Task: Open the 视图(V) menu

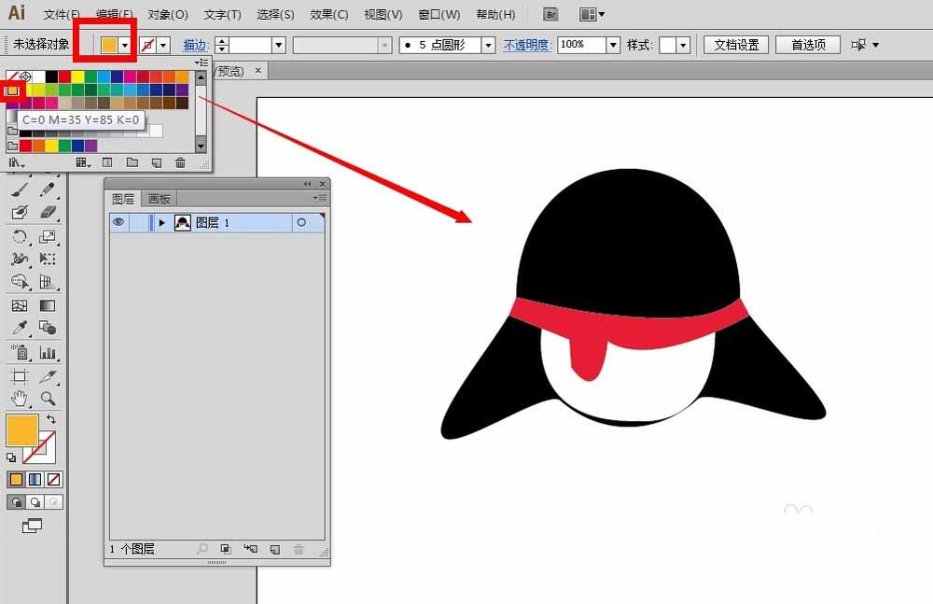Action: pyautogui.click(x=383, y=14)
